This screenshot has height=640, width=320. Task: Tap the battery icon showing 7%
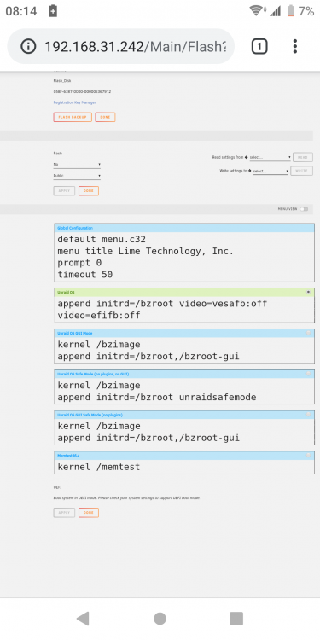click(x=291, y=11)
